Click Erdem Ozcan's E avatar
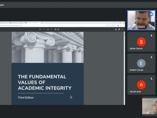 (x=141, y=63)
